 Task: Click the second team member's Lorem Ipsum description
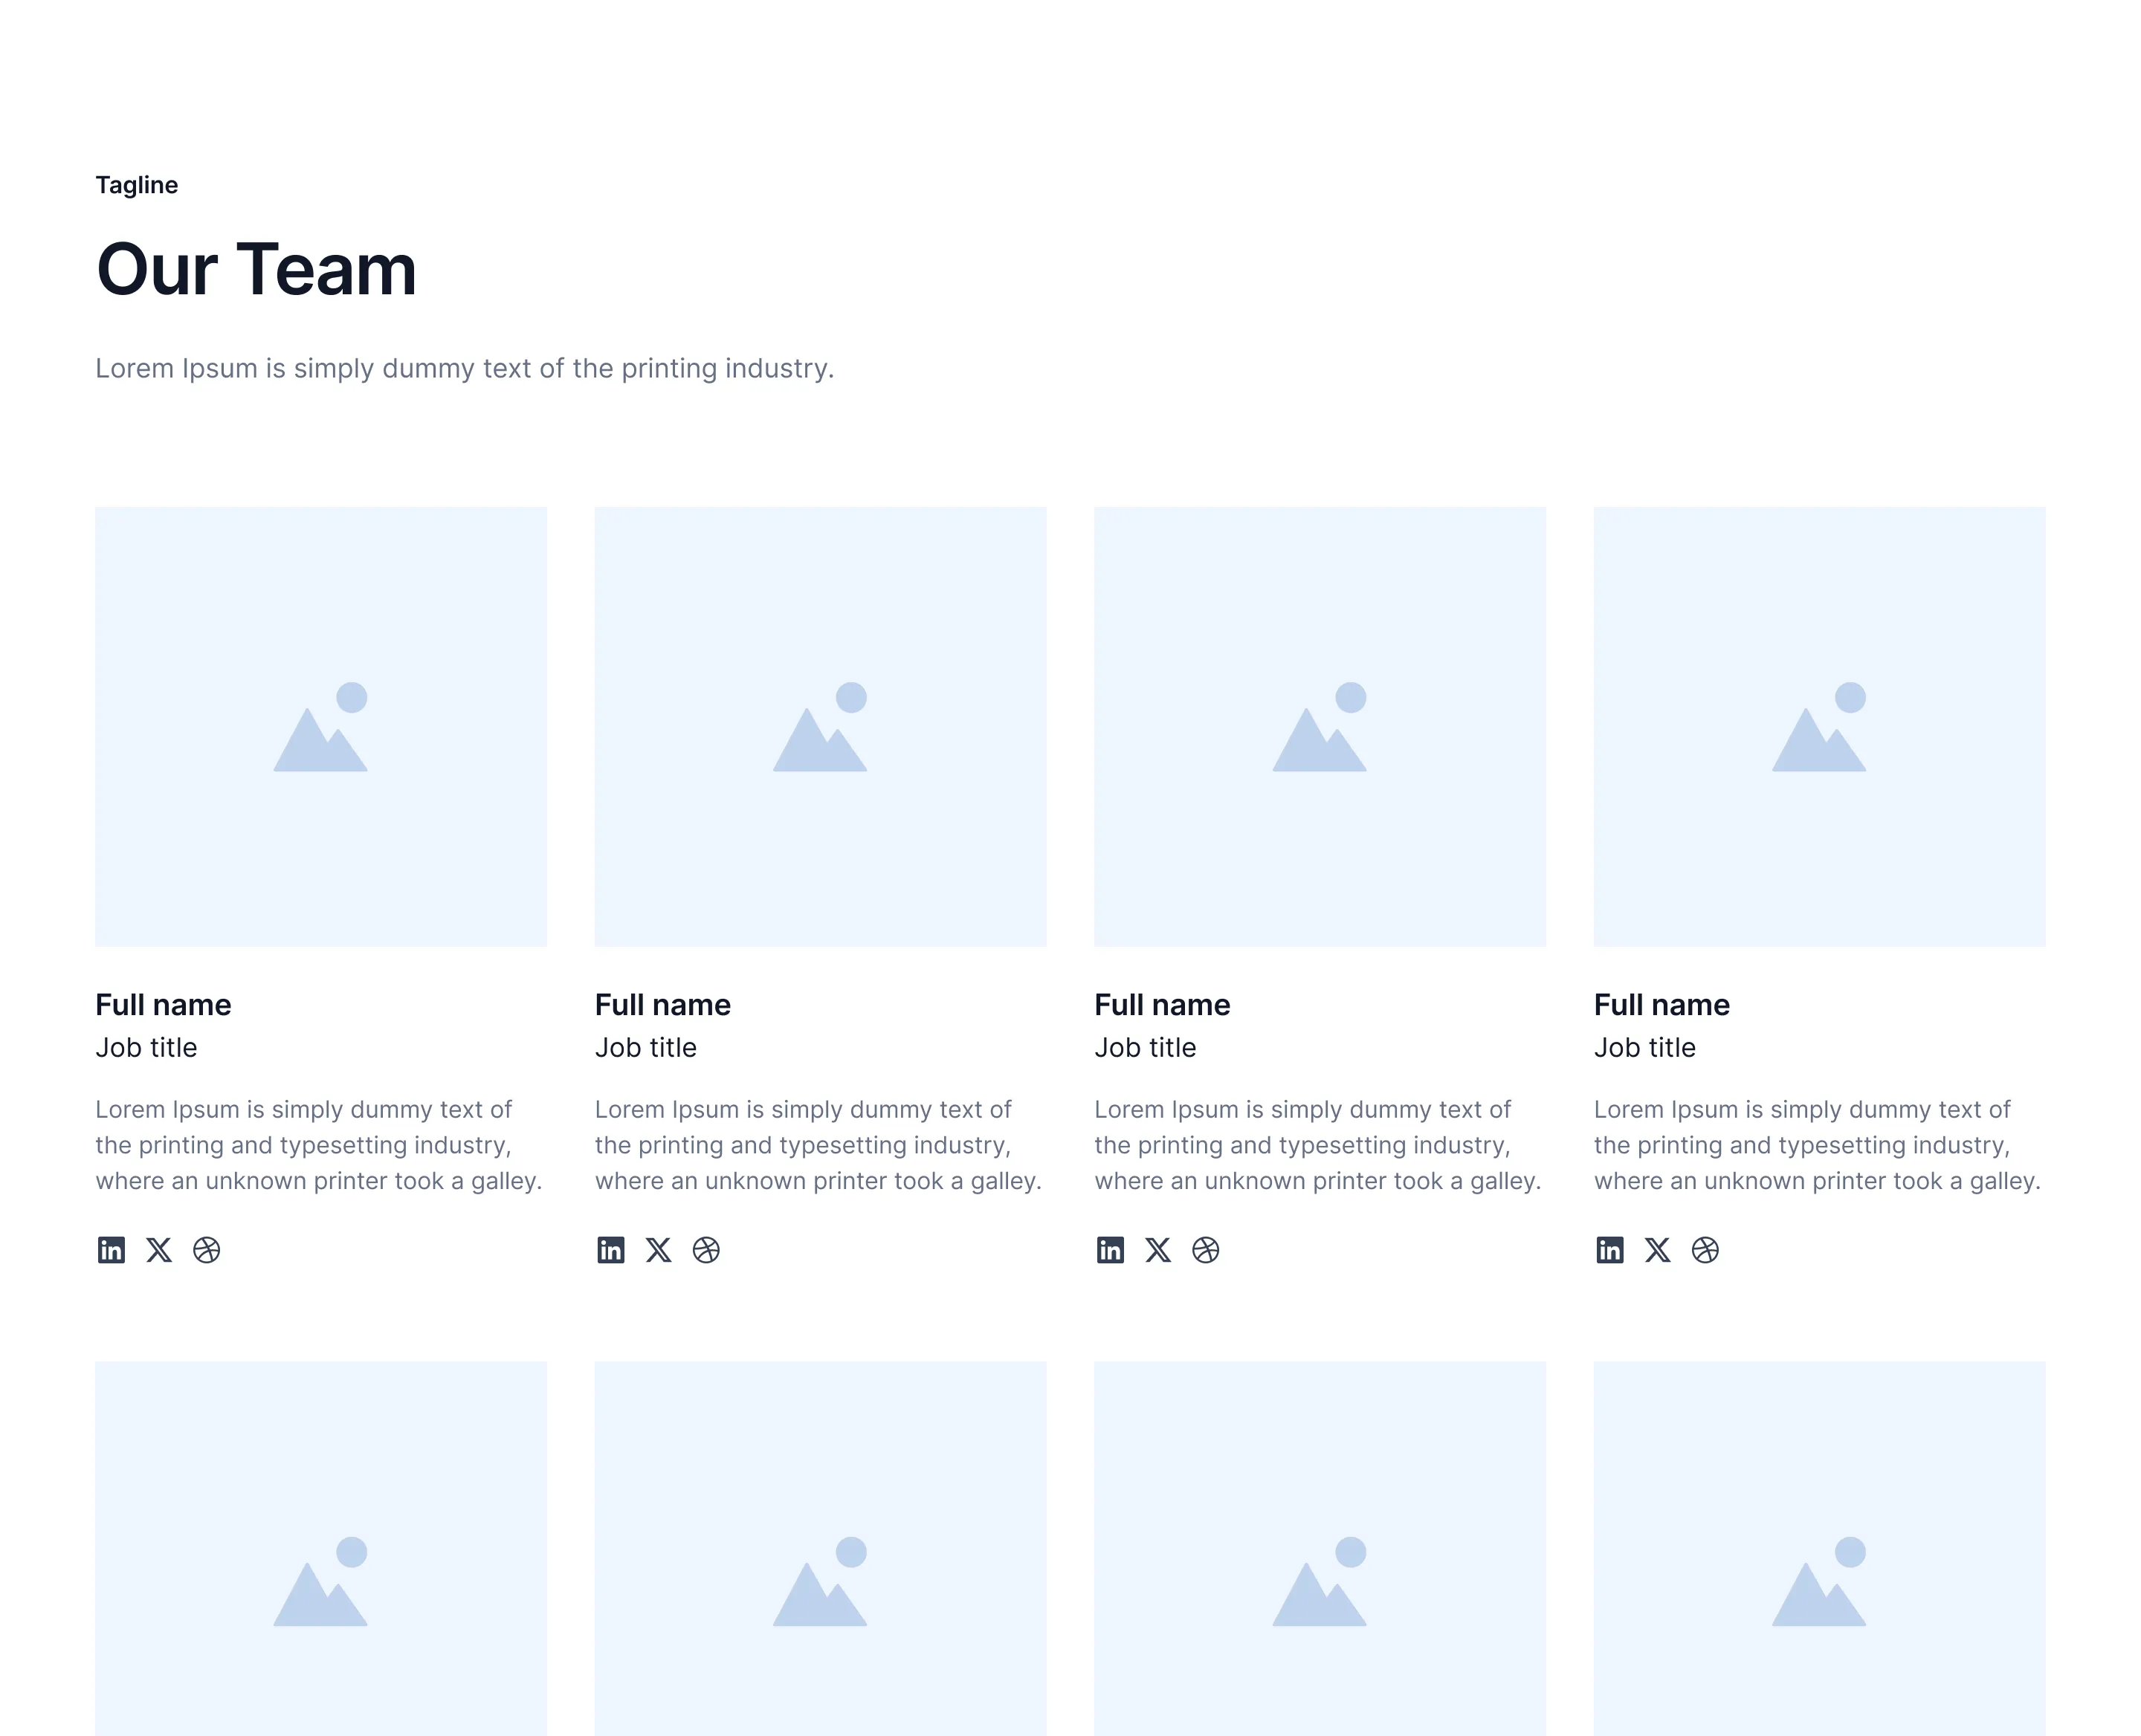click(x=818, y=1145)
